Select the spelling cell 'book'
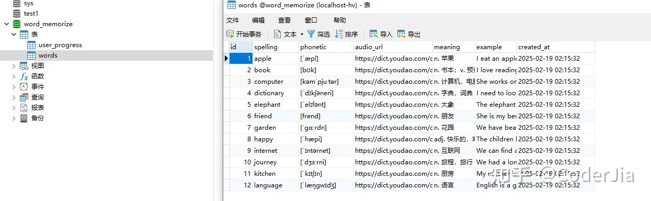This screenshot has height=201, width=651. 276,70
